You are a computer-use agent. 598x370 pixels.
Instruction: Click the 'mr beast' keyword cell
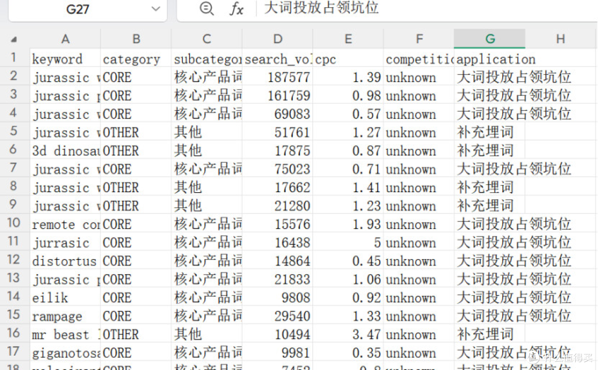click(65, 334)
